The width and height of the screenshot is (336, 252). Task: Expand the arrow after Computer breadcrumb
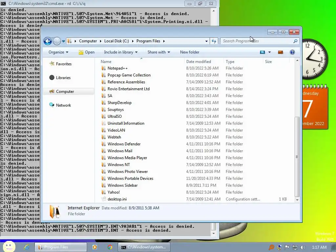[x=101, y=41]
